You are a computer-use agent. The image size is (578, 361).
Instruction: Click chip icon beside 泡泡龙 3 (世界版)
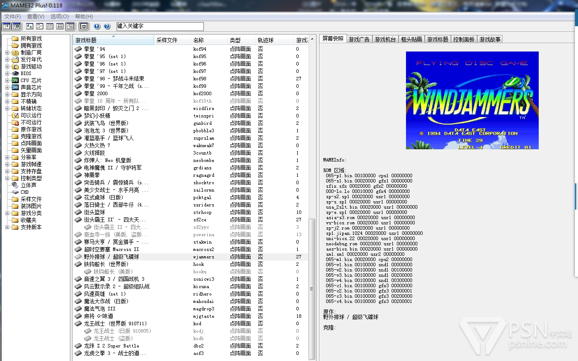[x=78, y=131]
